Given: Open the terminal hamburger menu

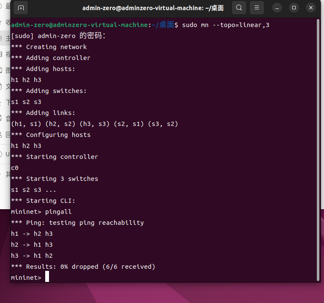Looking at the screenshot, I should [257, 8].
